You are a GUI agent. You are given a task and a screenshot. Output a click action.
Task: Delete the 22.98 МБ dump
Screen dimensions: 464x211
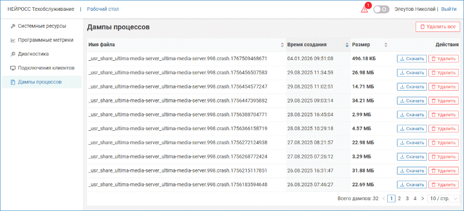[443, 143]
